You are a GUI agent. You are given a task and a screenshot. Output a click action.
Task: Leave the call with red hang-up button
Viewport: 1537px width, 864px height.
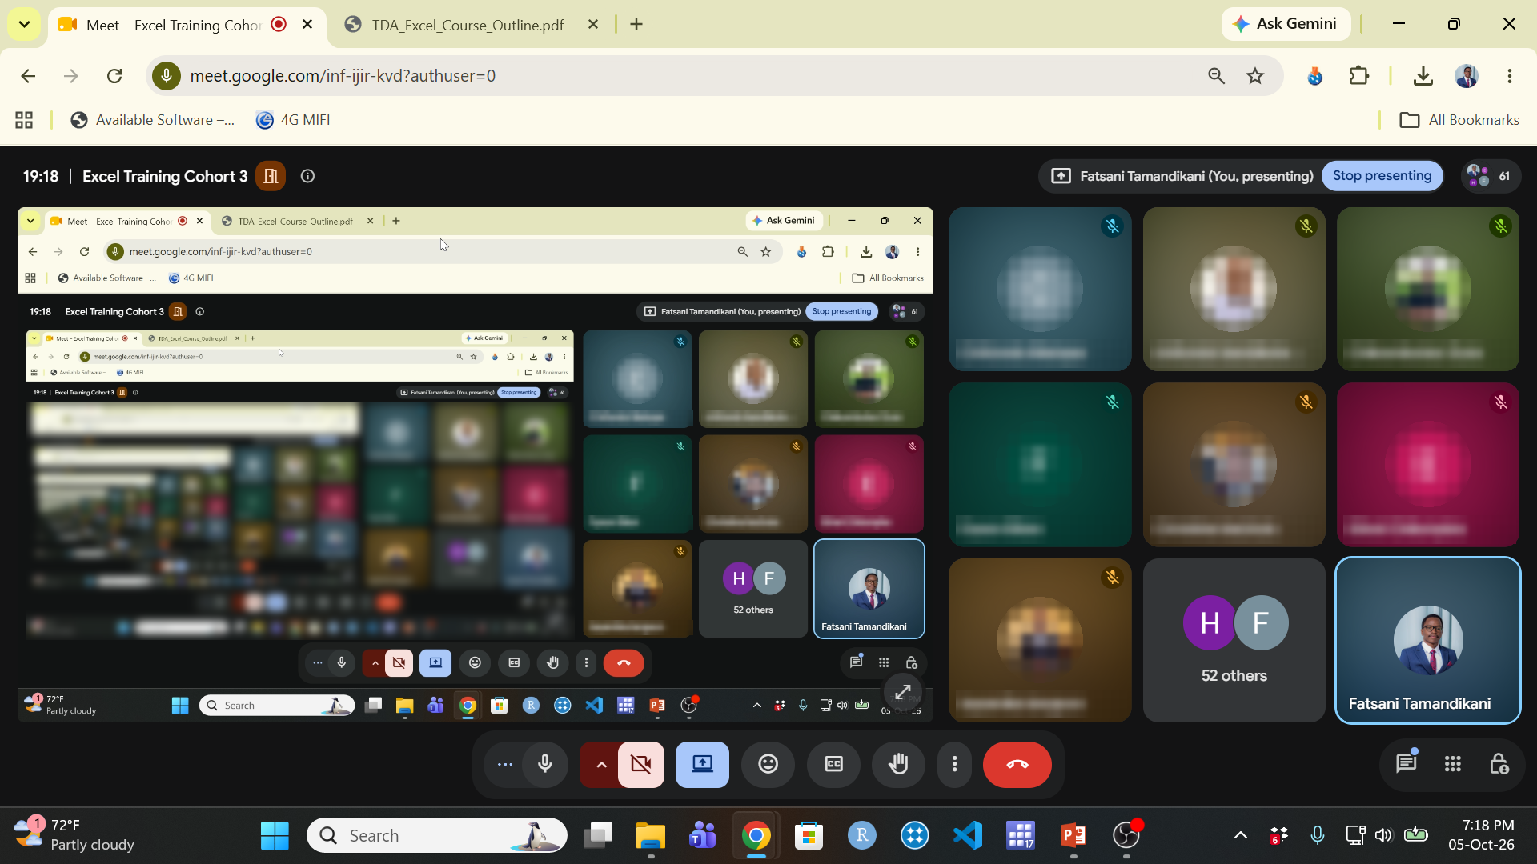coord(1017,764)
